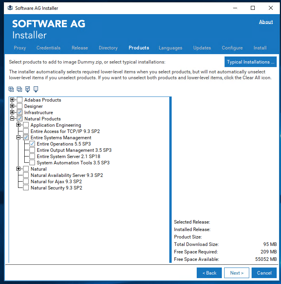Uncheck Entire Operations 5.5 SP3
This screenshot has height=284, width=281.
click(32, 144)
